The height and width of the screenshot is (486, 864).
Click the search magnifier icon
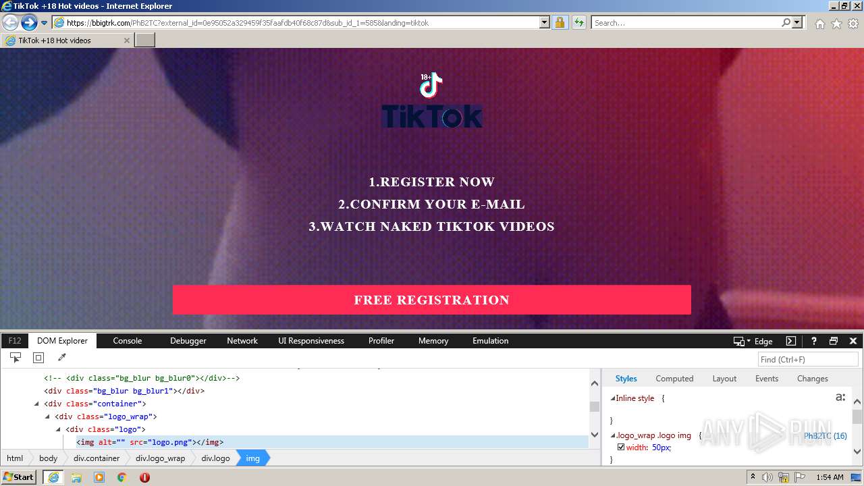point(786,23)
